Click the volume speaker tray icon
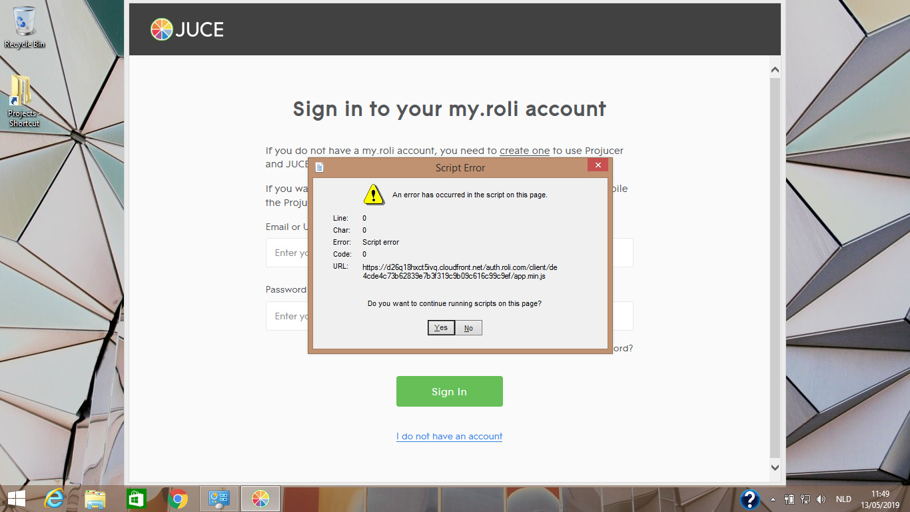 point(821,499)
